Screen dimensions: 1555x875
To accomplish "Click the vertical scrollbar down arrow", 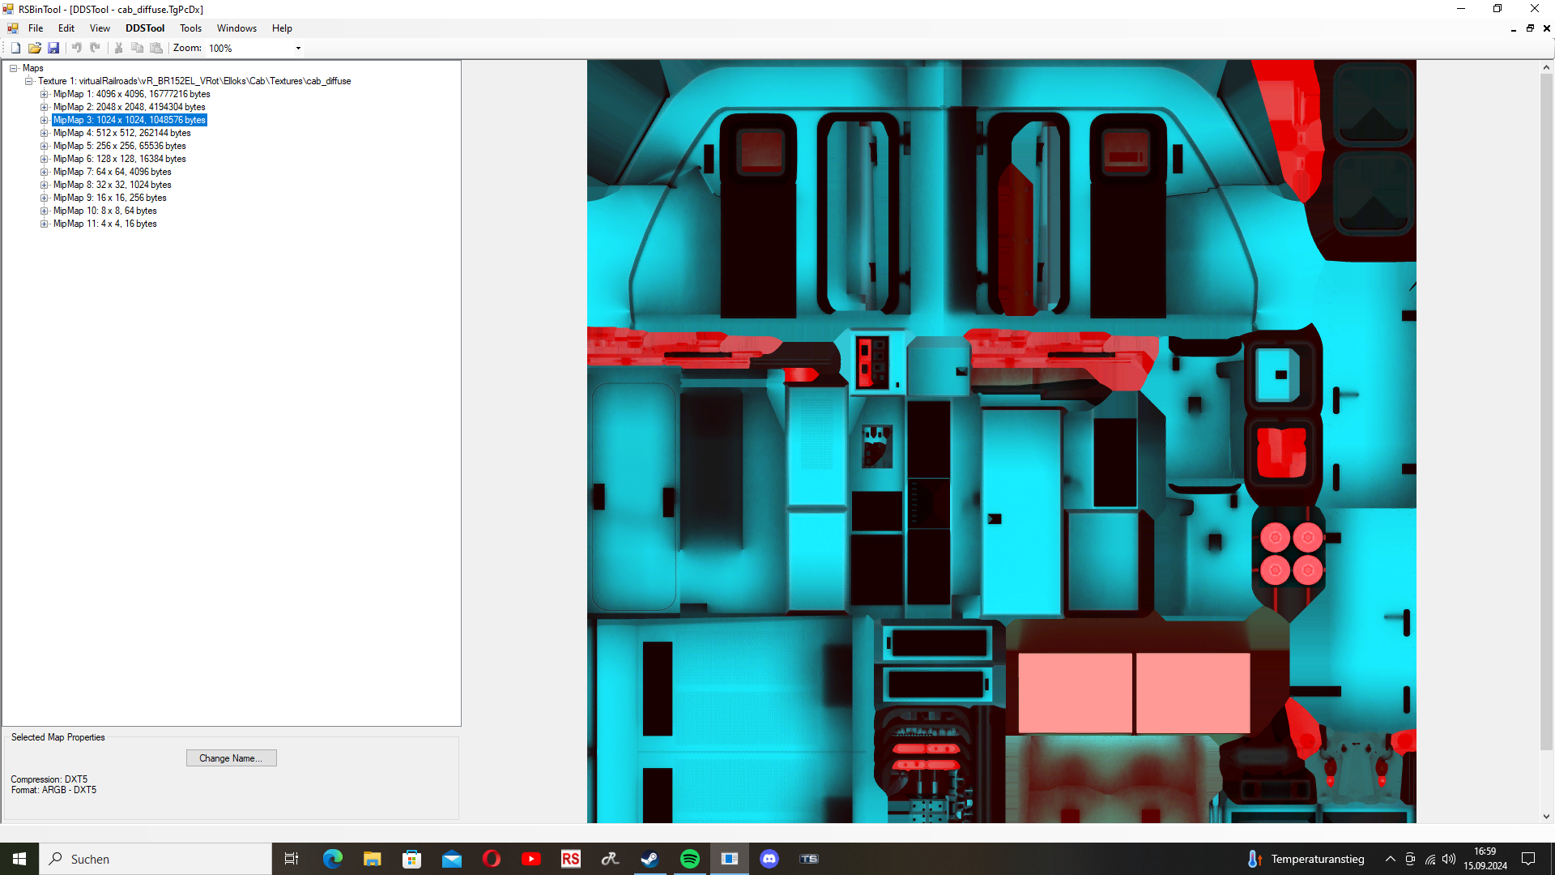I will (1546, 817).
